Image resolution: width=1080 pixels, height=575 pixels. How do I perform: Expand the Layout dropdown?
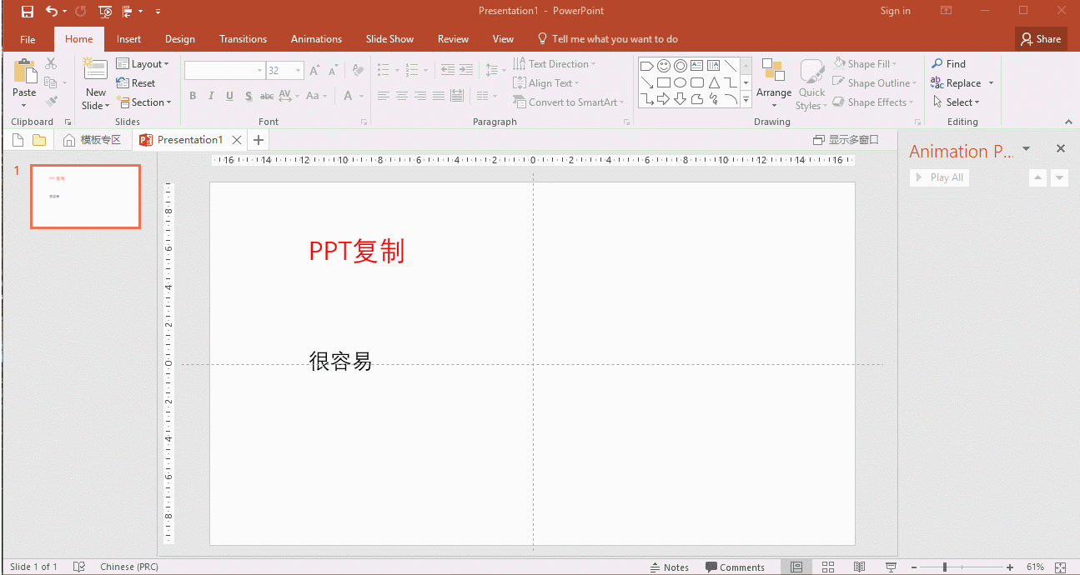coord(144,63)
